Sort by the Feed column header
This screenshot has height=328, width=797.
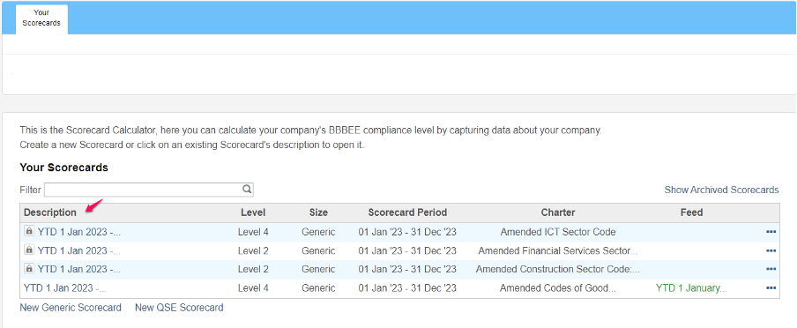pos(692,212)
